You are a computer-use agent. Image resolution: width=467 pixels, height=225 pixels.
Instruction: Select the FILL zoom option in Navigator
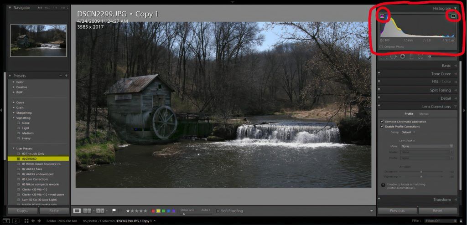(47, 8)
